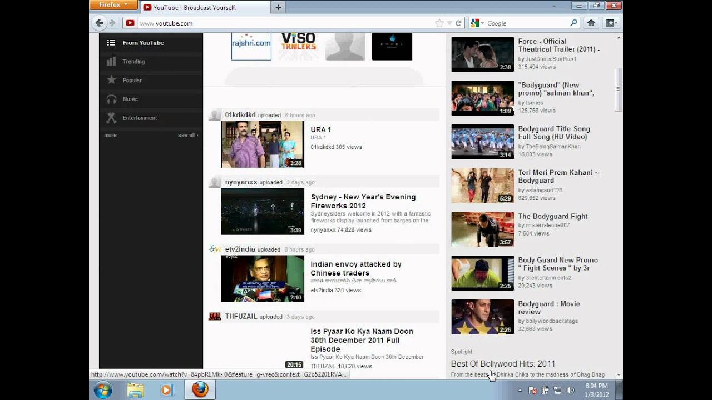Viewport: 712px width, 400px height.
Task: Open the Firefox menu button
Action: tap(113, 5)
